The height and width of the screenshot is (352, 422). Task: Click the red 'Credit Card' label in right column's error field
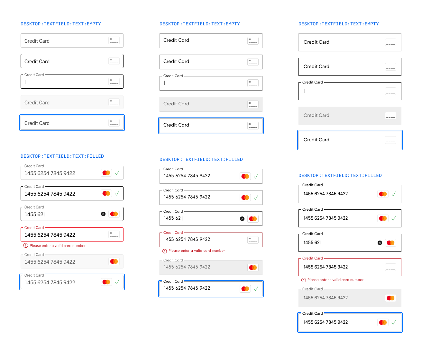point(313,258)
